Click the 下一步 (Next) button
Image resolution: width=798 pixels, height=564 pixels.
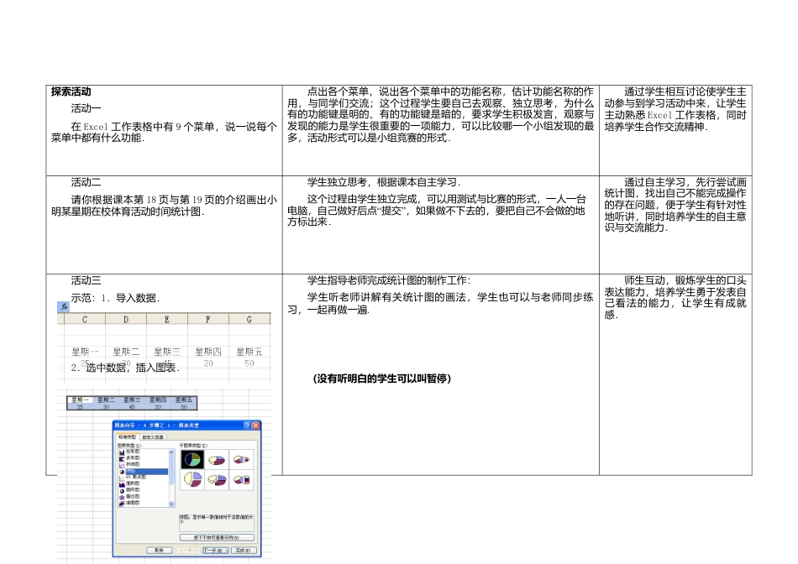click(x=217, y=551)
